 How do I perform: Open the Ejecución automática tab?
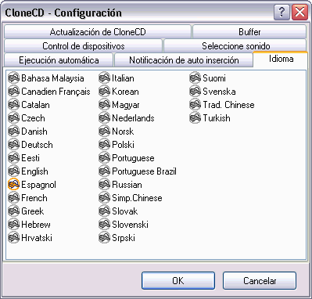pyautogui.click(x=59, y=60)
